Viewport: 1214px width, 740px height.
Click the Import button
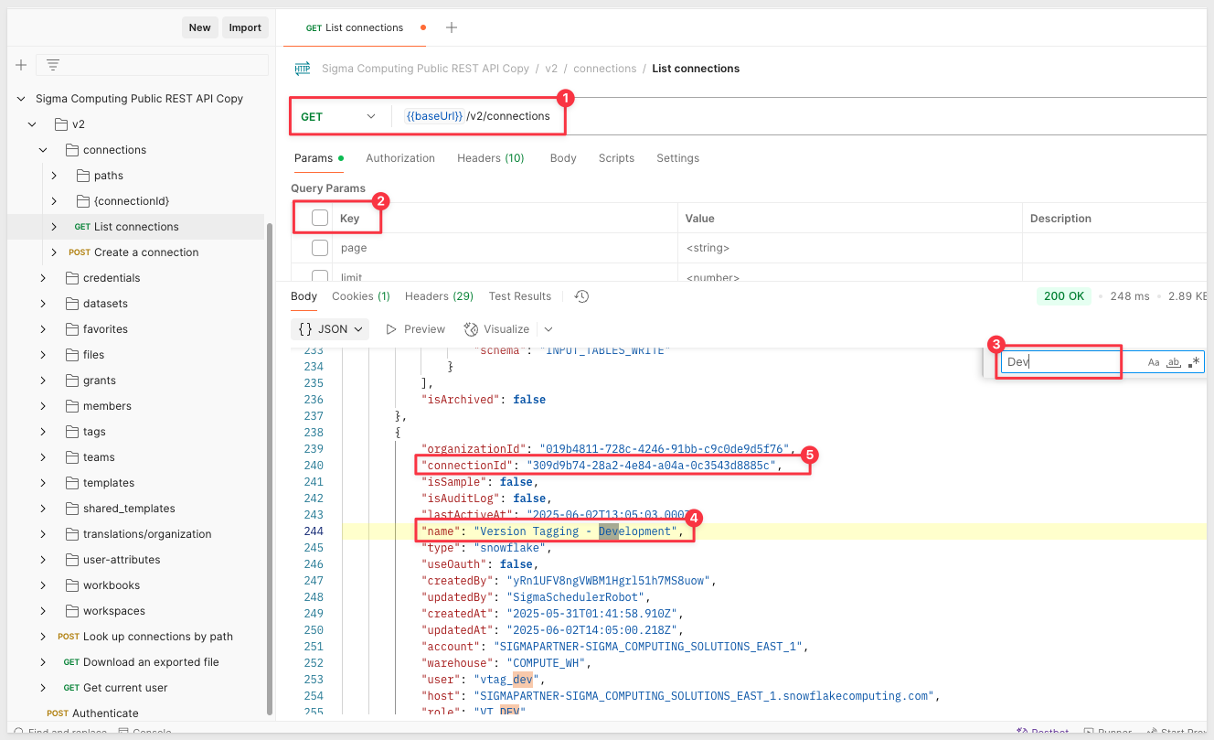(x=245, y=27)
